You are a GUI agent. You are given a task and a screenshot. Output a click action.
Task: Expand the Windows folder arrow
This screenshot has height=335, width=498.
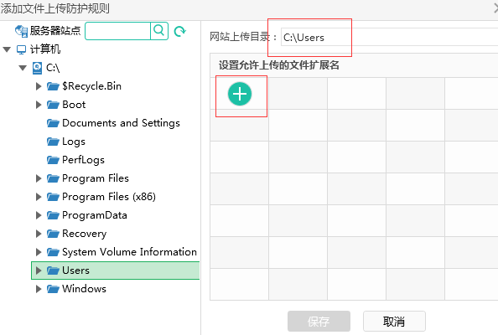click(39, 289)
